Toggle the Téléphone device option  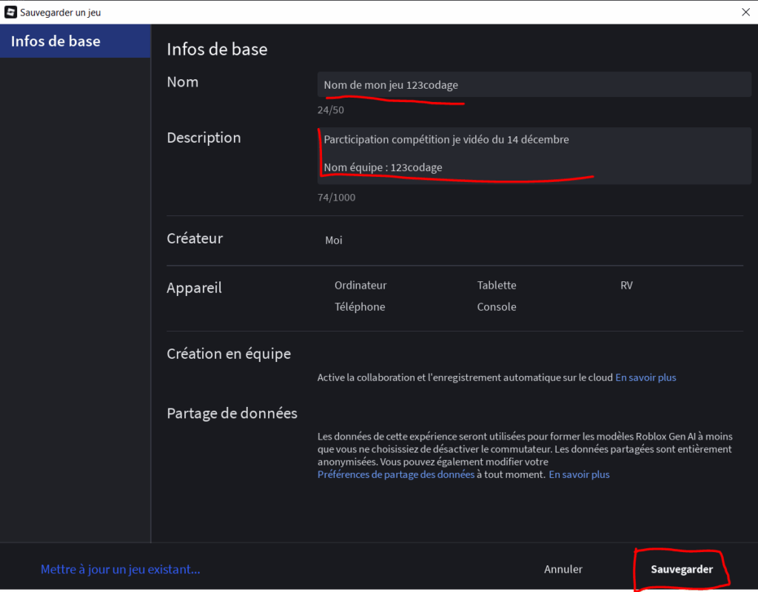359,306
